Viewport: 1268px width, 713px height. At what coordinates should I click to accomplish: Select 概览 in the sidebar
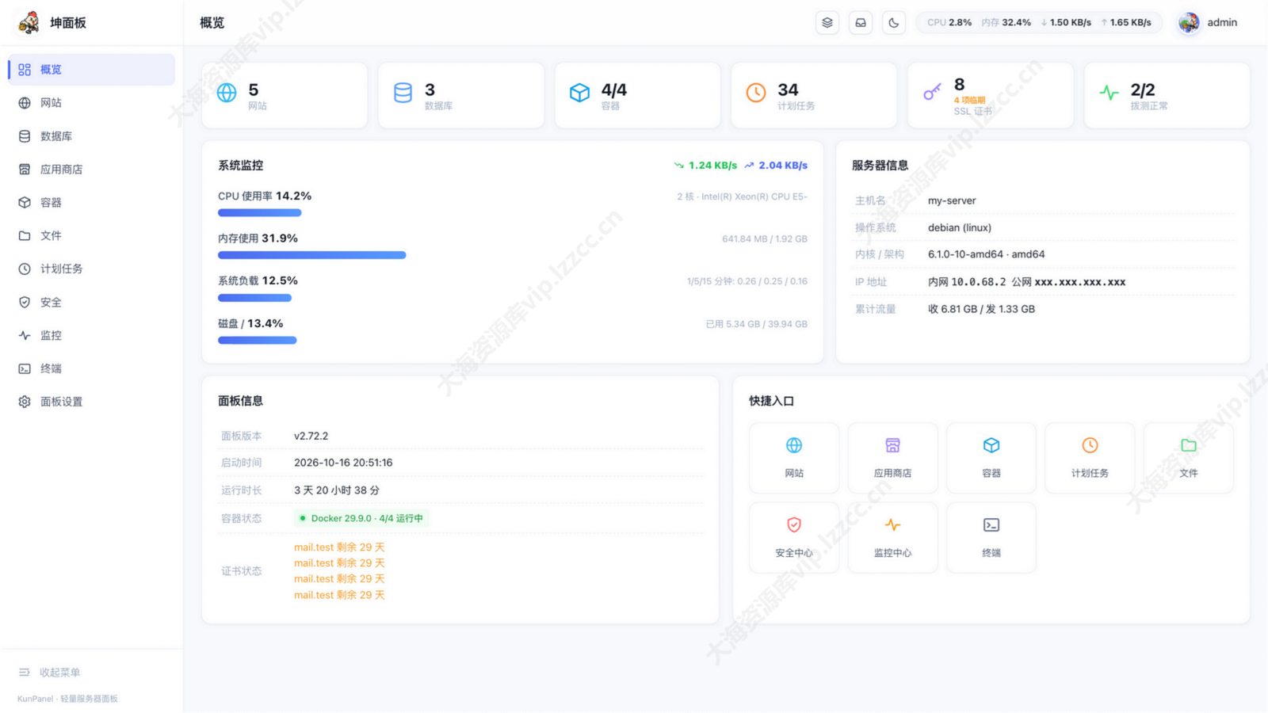(x=92, y=70)
